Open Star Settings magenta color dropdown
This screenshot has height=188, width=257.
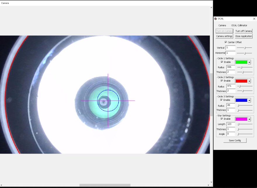click(x=249, y=119)
